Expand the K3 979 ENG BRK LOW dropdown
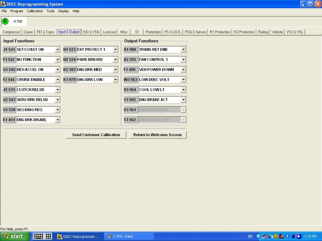This screenshot has width=322, height=241. tap(116, 80)
